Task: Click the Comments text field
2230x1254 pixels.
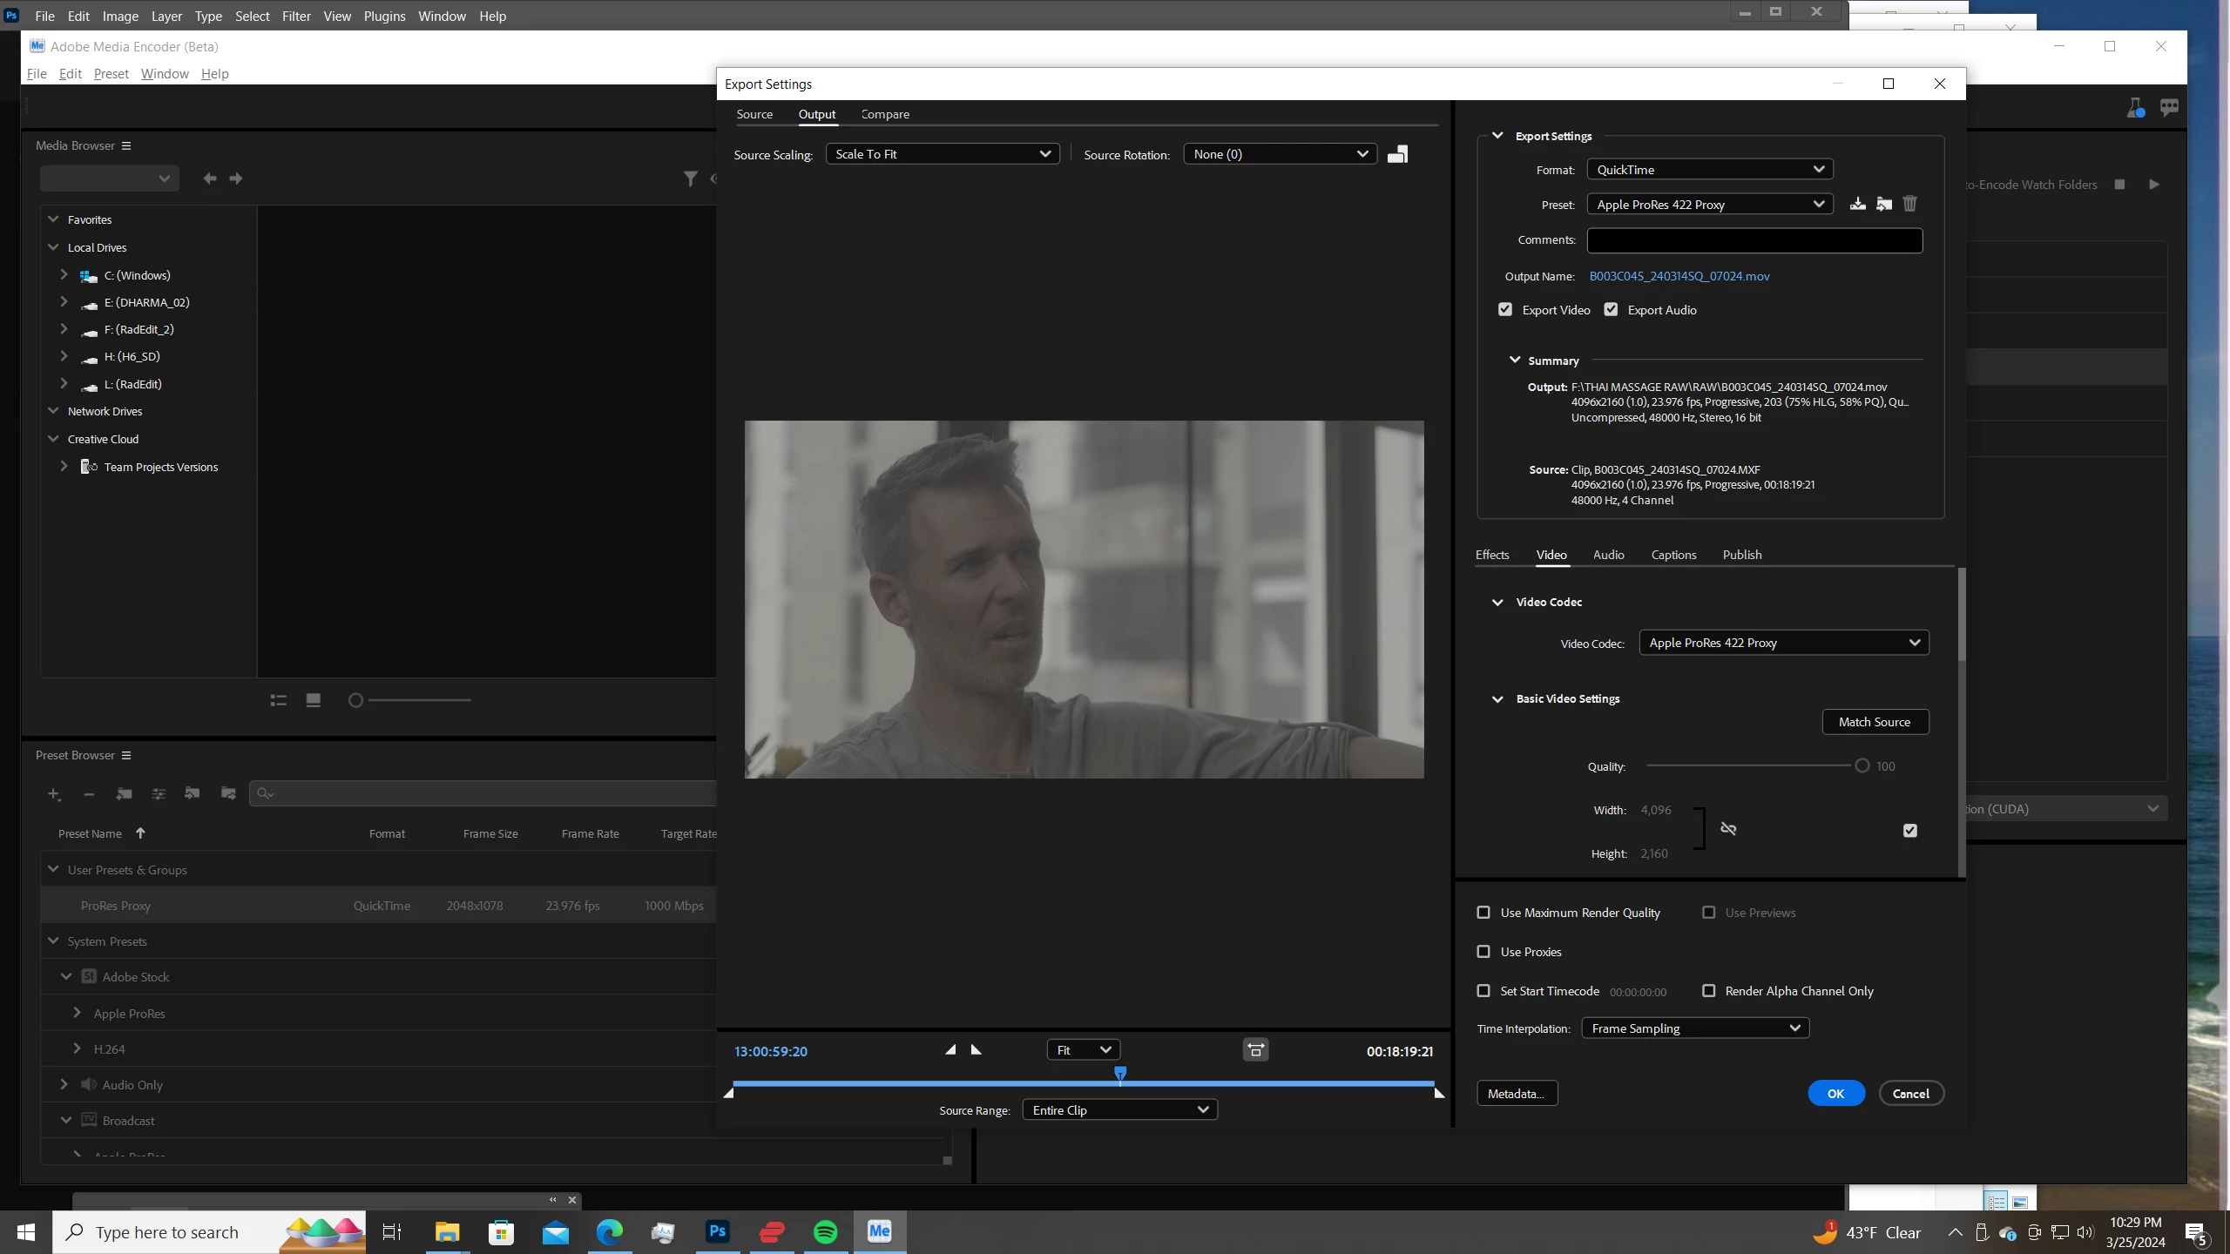Action: pos(1754,240)
